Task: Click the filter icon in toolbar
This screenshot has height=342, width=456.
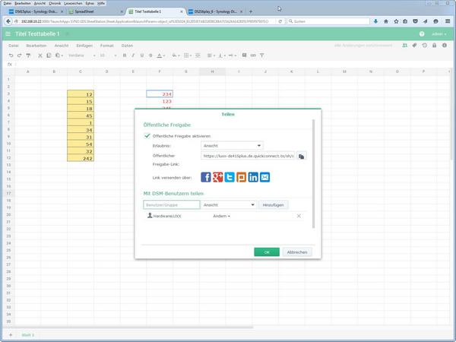Action: (x=261, y=55)
